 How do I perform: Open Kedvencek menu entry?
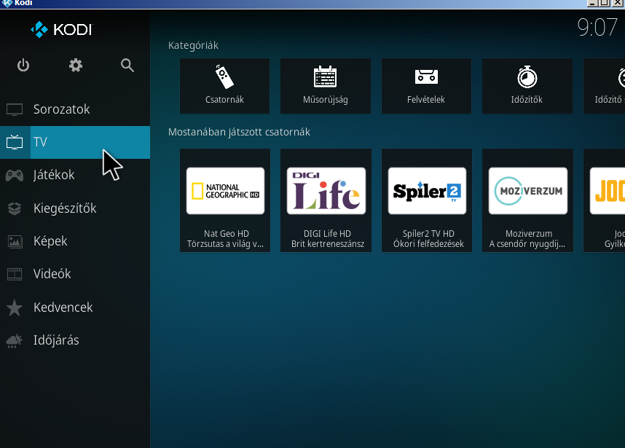(x=75, y=307)
